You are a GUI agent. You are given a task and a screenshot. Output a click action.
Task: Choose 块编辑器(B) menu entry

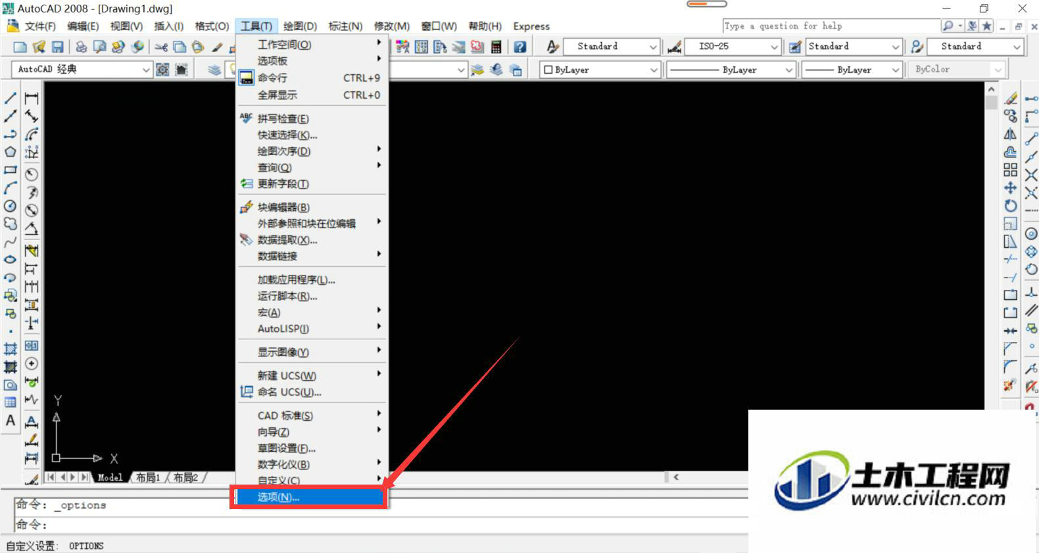click(312, 207)
